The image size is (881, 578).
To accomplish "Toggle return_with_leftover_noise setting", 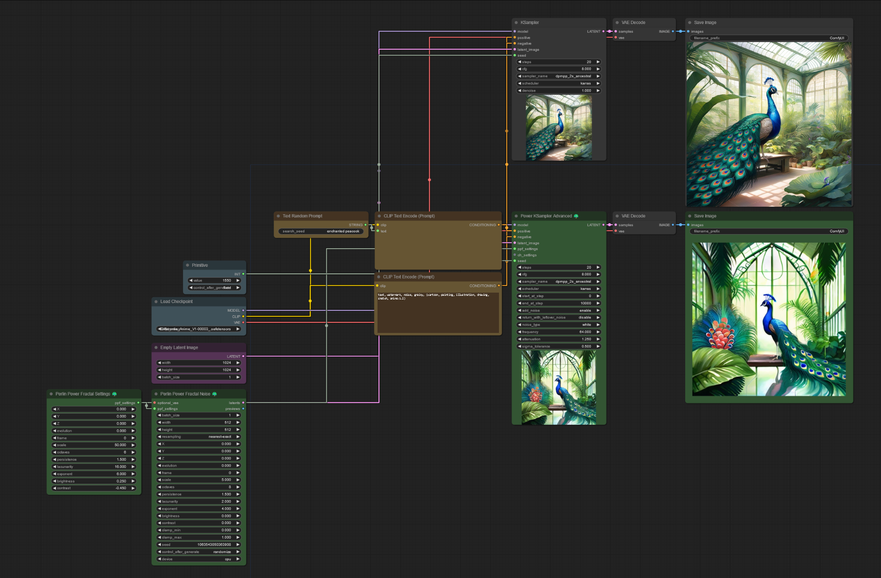I will [559, 318].
